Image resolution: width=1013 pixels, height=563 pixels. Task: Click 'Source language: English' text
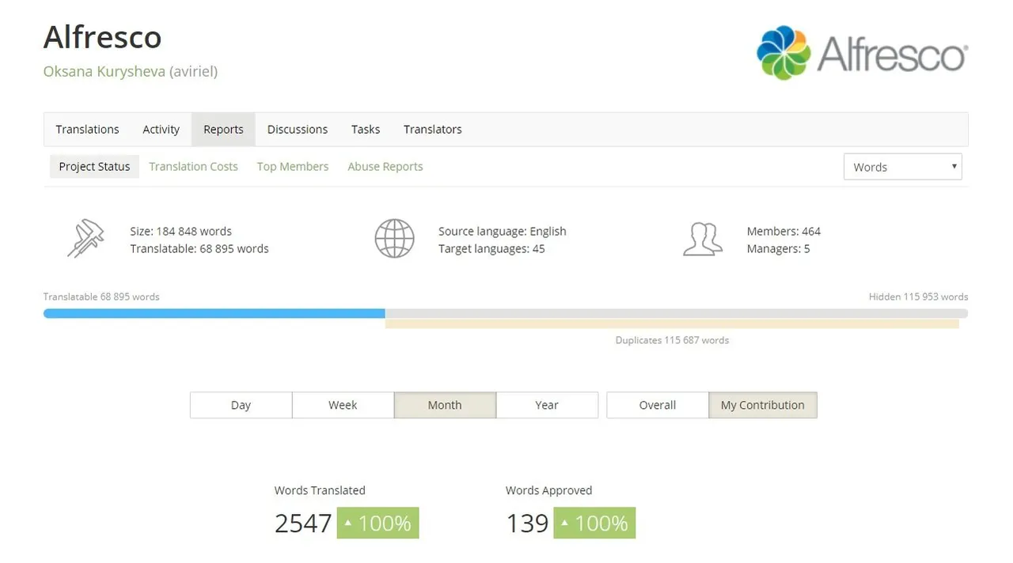[x=503, y=232]
